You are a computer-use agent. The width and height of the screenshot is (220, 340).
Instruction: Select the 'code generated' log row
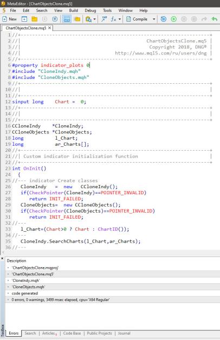point(112,293)
